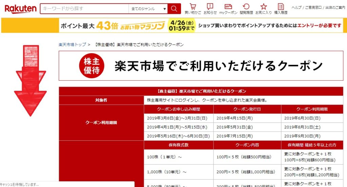Screen dimensions: 347x187
Task: Select the 対象者 table header cell
Action: coord(101,100)
